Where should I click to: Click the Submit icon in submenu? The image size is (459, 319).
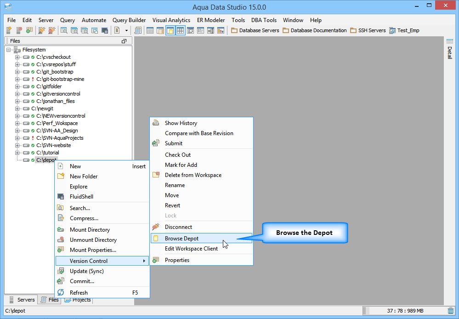pyautogui.click(x=156, y=143)
